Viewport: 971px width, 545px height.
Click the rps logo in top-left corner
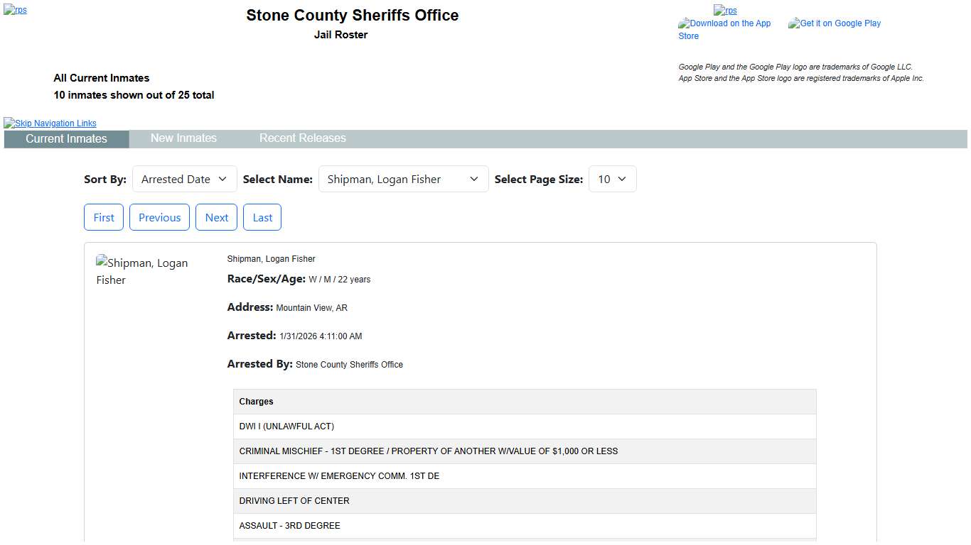[x=15, y=11]
